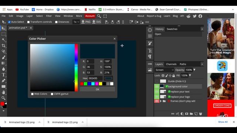Hide the replace your text layer
Viewport: 237px width, 133px height.
(157, 92)
